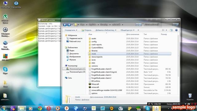Open the uTorrent desktop icon

click(x=5, y=19)
